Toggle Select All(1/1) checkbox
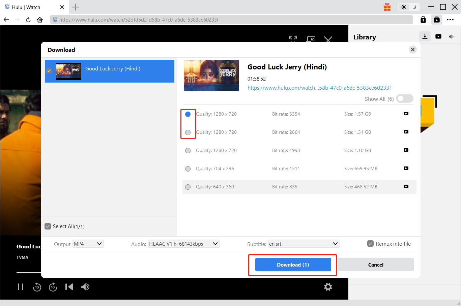The image size is (461, 306). pos(48,226)
